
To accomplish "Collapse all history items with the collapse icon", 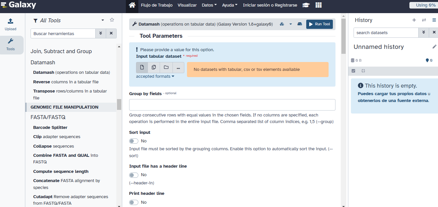I will [363, 71].
